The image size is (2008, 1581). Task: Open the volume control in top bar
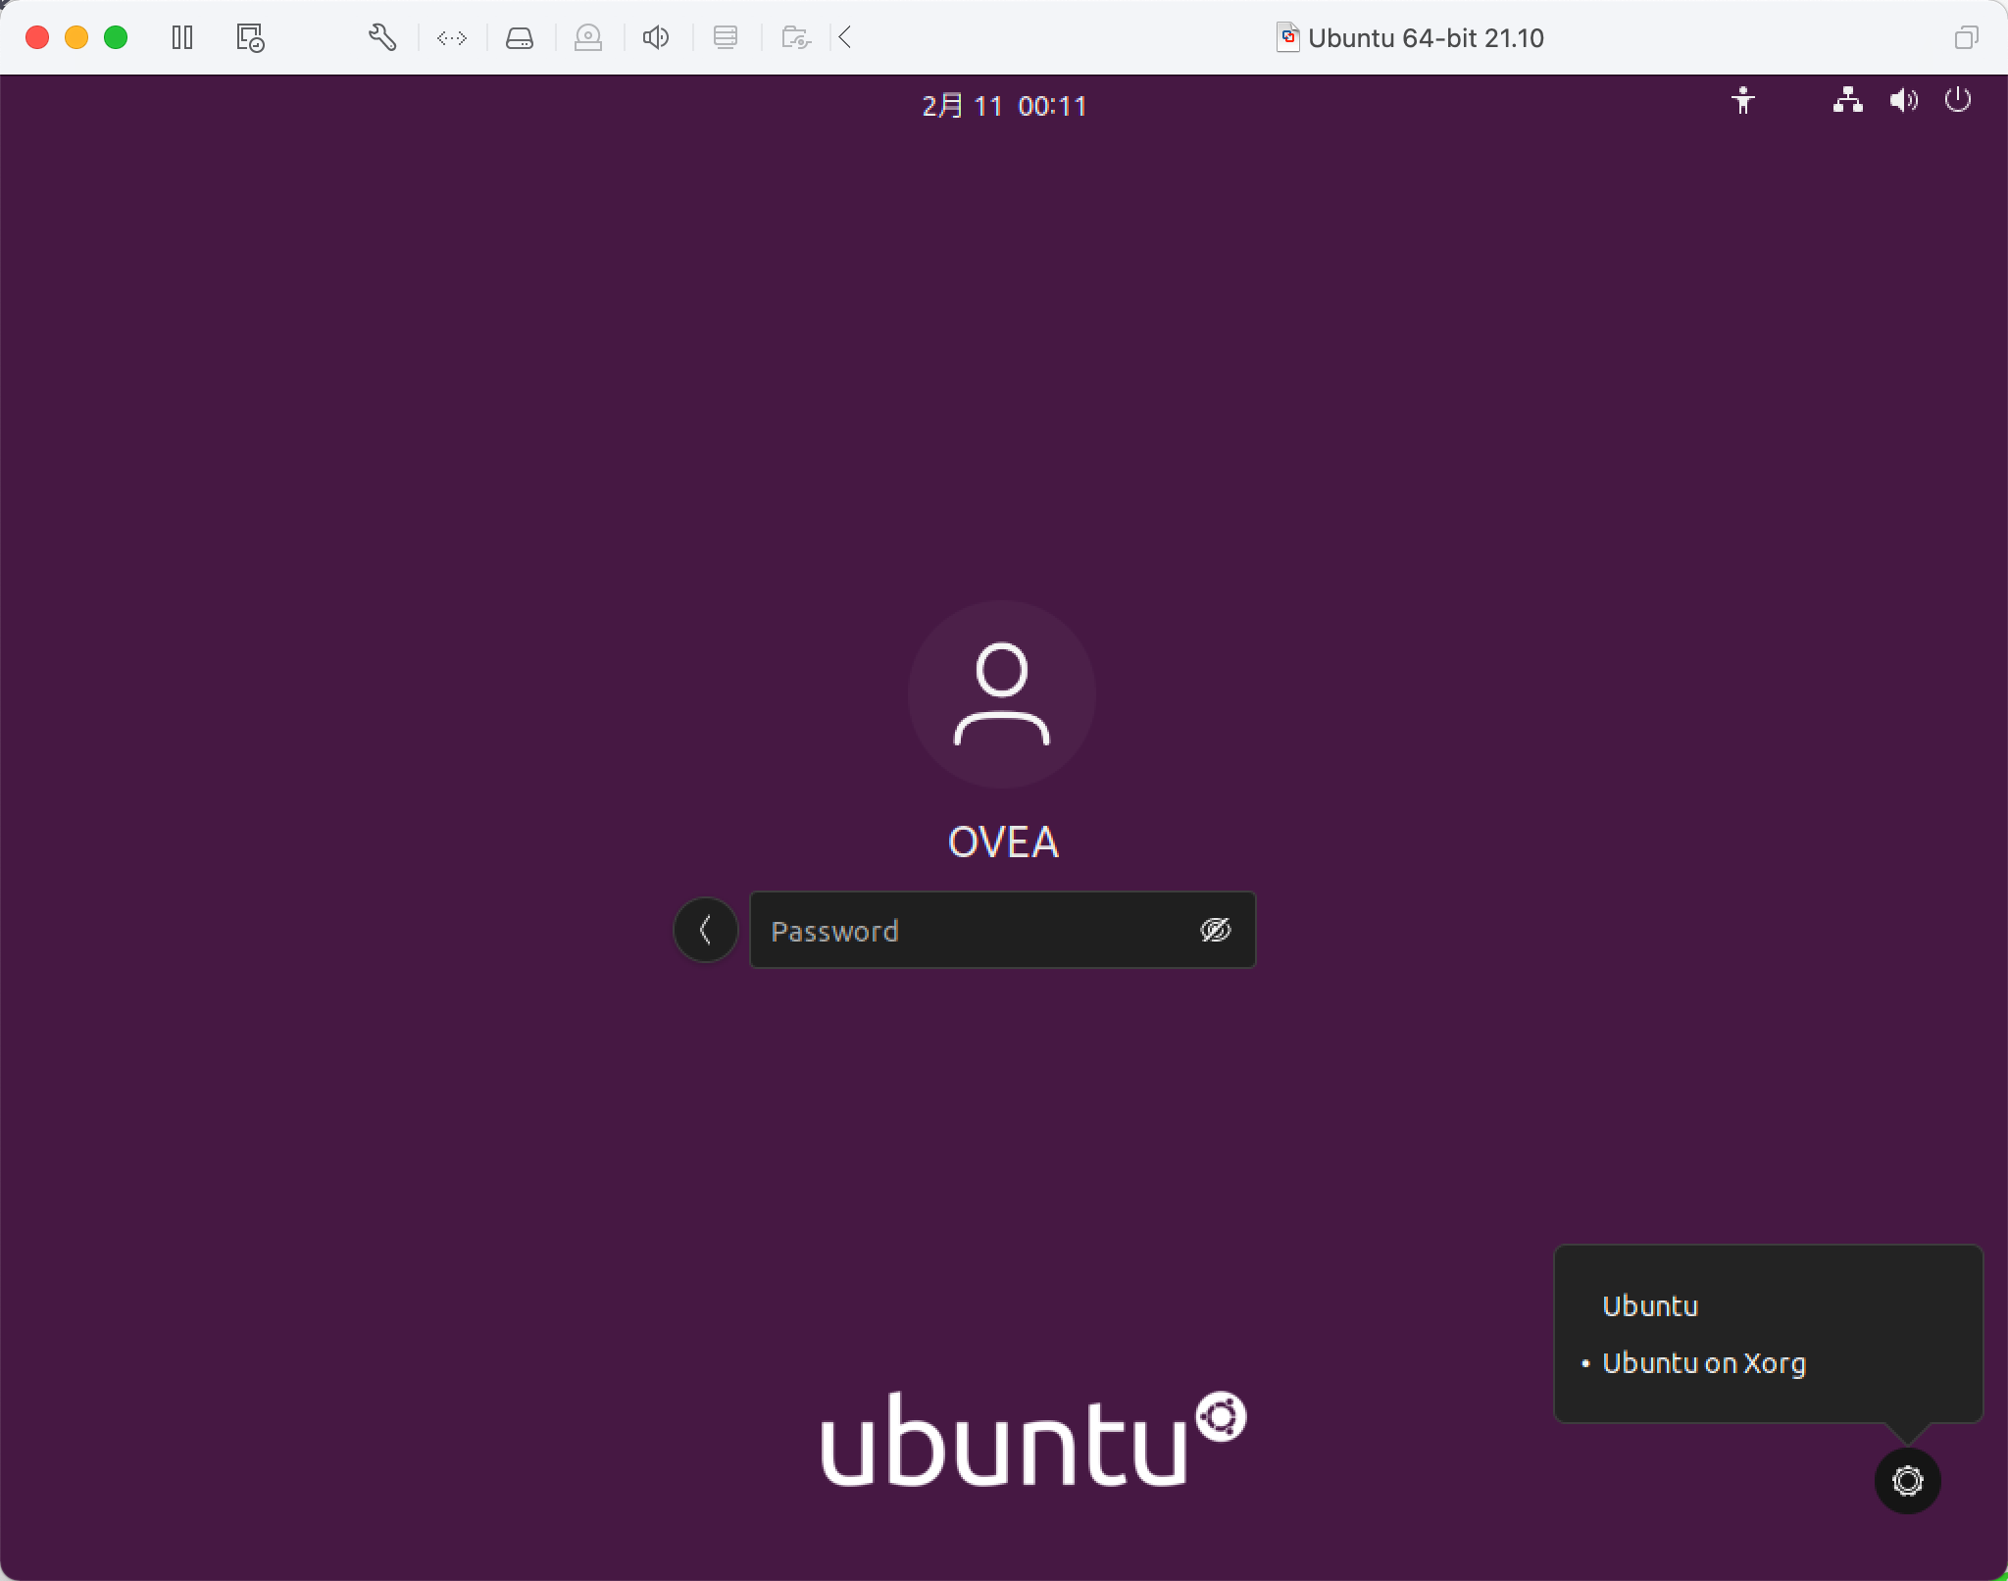point(1903,101)
